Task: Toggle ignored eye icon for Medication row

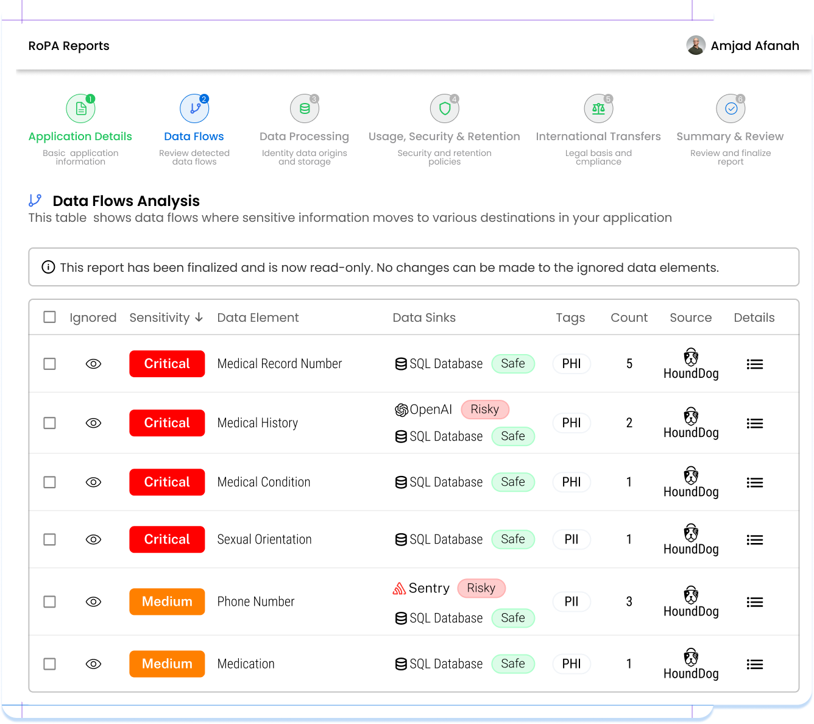Action: pos(93,664)
